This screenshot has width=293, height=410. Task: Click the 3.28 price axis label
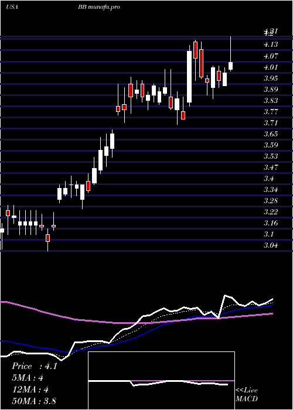[x=271, y=201]
